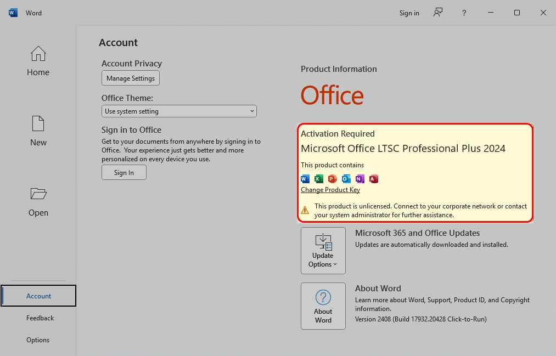The image size is (556, 356).
Task: Click the Word logo in title bar
Action: point(13,13)
